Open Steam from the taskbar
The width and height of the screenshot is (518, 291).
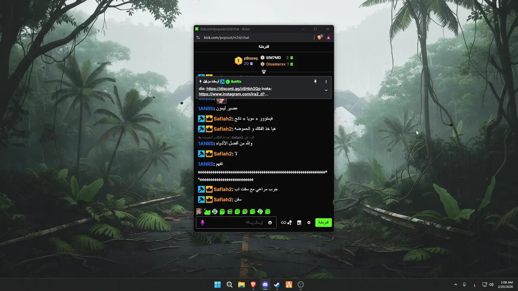277,285
